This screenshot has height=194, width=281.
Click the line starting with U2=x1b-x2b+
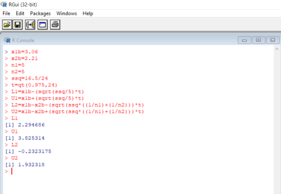coord(74,111)
